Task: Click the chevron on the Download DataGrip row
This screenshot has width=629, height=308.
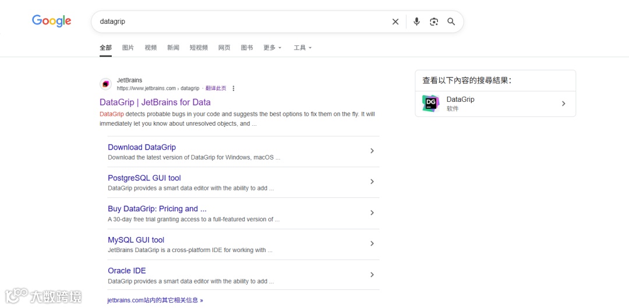Action: pos(372,151)
